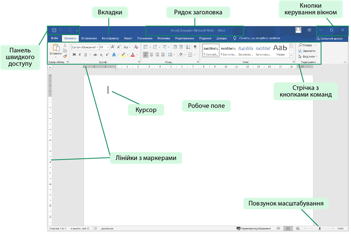Click the Замінити button

pyautogui.click(x=308, y=51)
